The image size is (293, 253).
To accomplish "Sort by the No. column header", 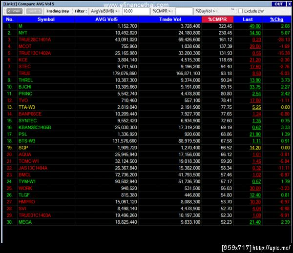I will point(10,19).
